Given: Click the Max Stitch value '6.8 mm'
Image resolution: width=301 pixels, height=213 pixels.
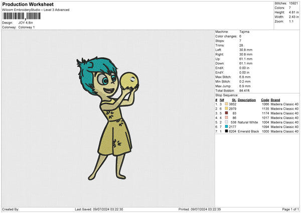Looking at the screenshot, I should point(245,77).
